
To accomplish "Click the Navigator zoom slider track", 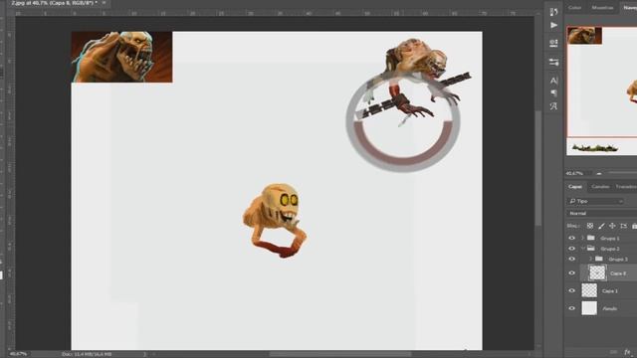I will tap(622, 173).
